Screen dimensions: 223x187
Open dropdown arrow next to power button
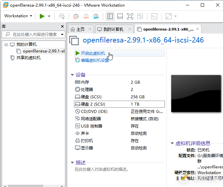click(x=49, y=16)
